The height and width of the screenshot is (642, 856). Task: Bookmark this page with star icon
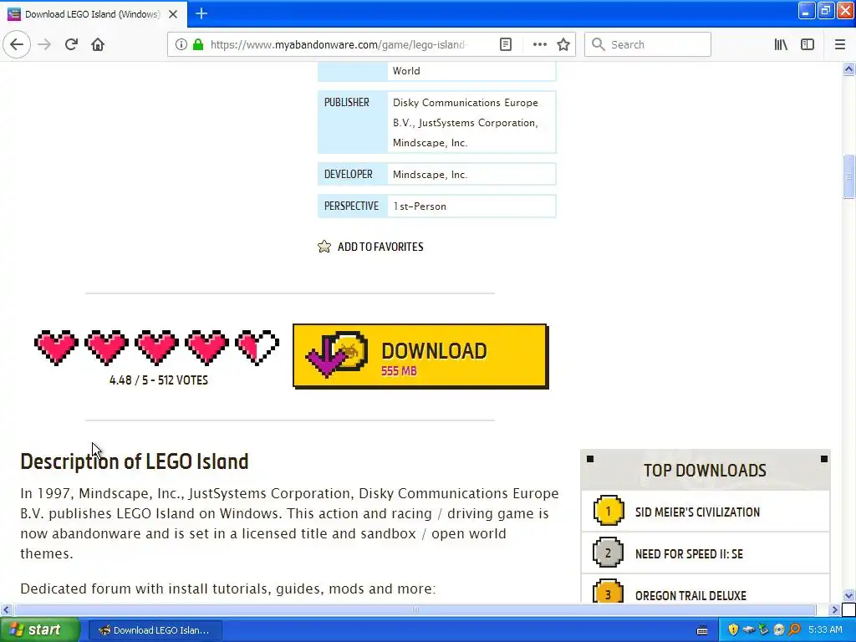coord(563,44)
